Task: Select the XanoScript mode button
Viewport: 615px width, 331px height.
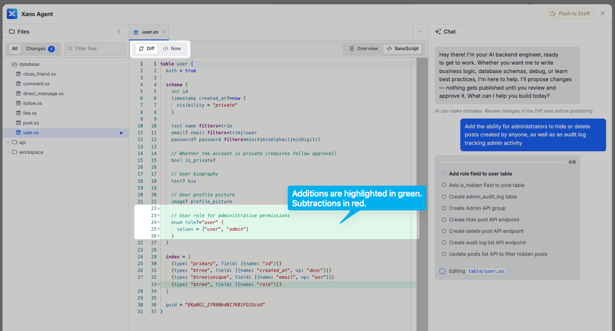Action: point(402,49)
